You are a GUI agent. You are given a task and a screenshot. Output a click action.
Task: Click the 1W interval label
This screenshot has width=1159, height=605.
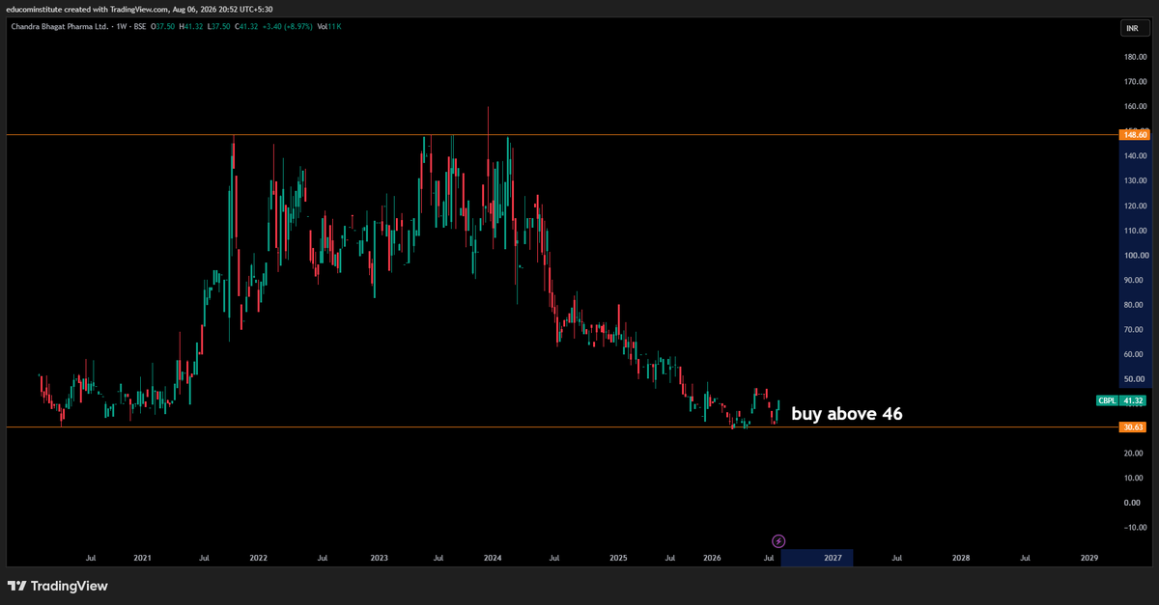(120, 26)
